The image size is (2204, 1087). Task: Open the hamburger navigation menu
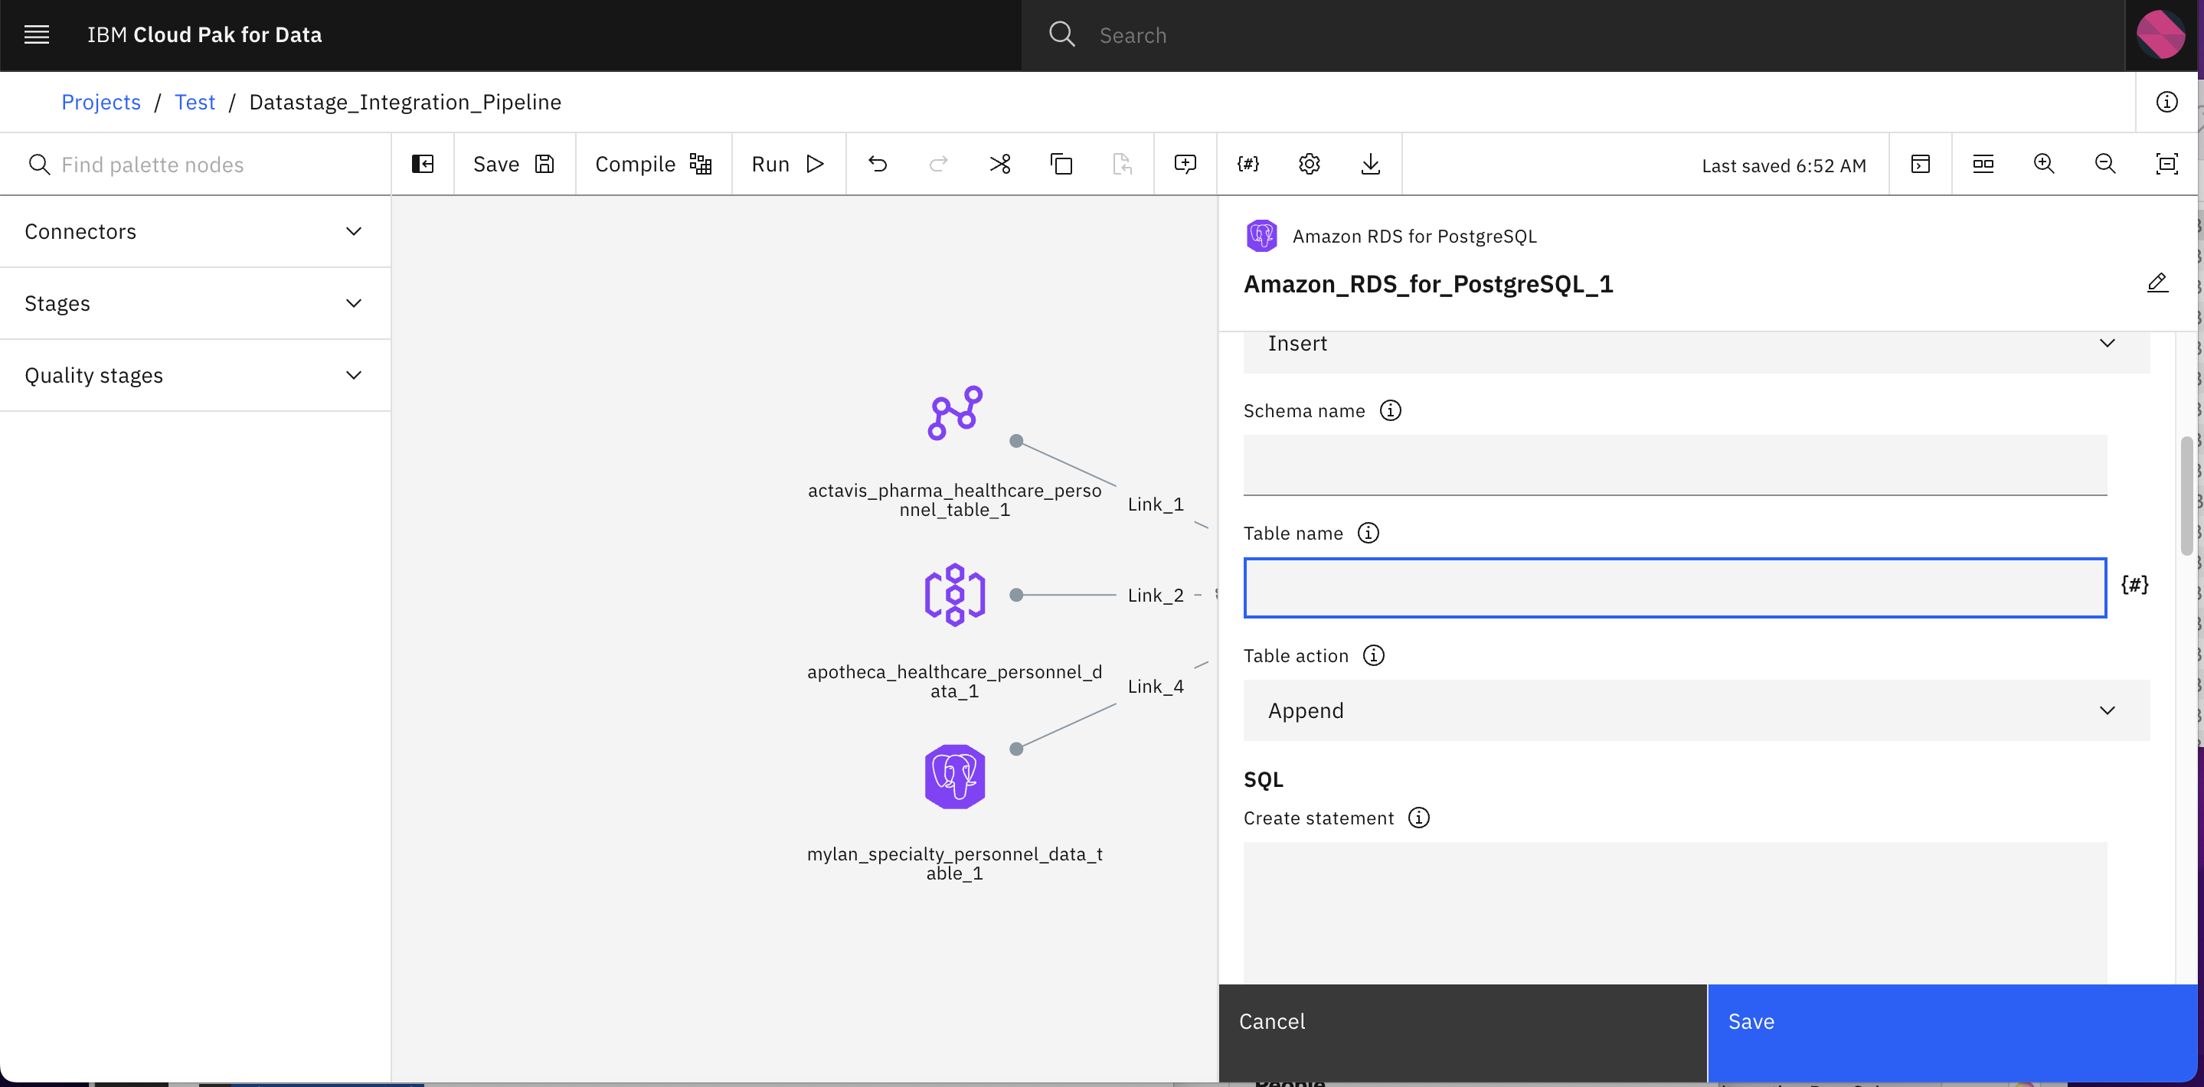(36, 35)
